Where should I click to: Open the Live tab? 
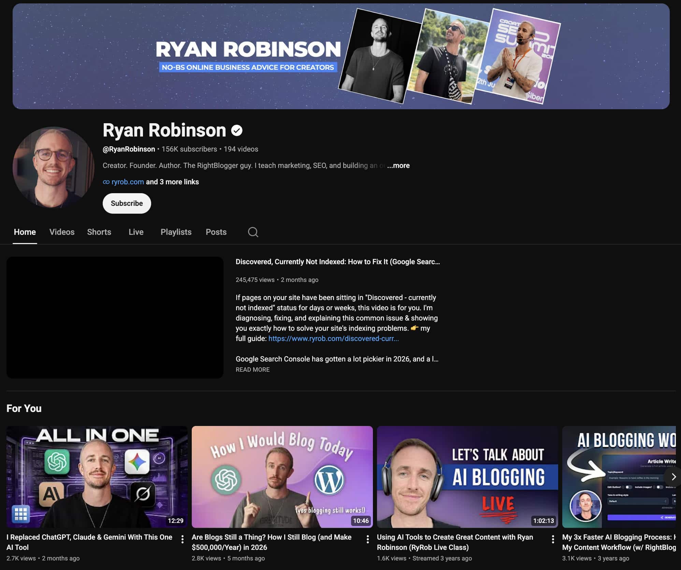coord(136,232)
